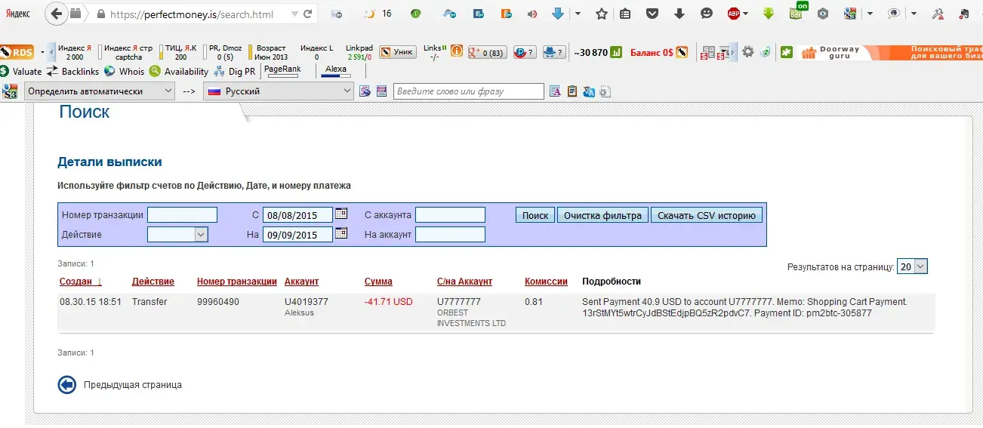This screenshot has height=428, width=983.
Task: Open the Русский target language dropdown
Action: [279, 91]
